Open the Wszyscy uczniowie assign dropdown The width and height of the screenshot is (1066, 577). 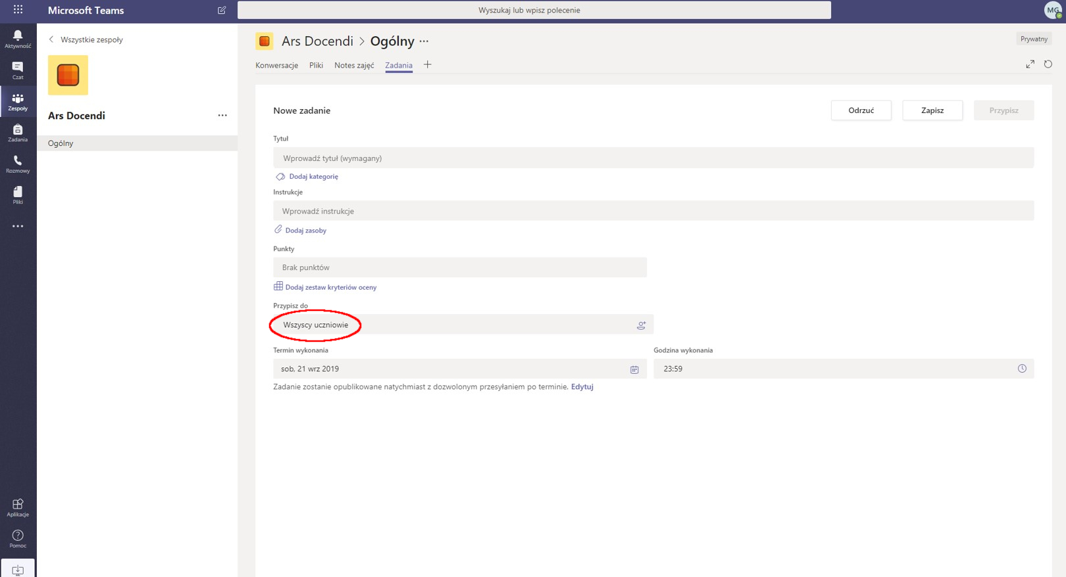[x=463, y=325]
